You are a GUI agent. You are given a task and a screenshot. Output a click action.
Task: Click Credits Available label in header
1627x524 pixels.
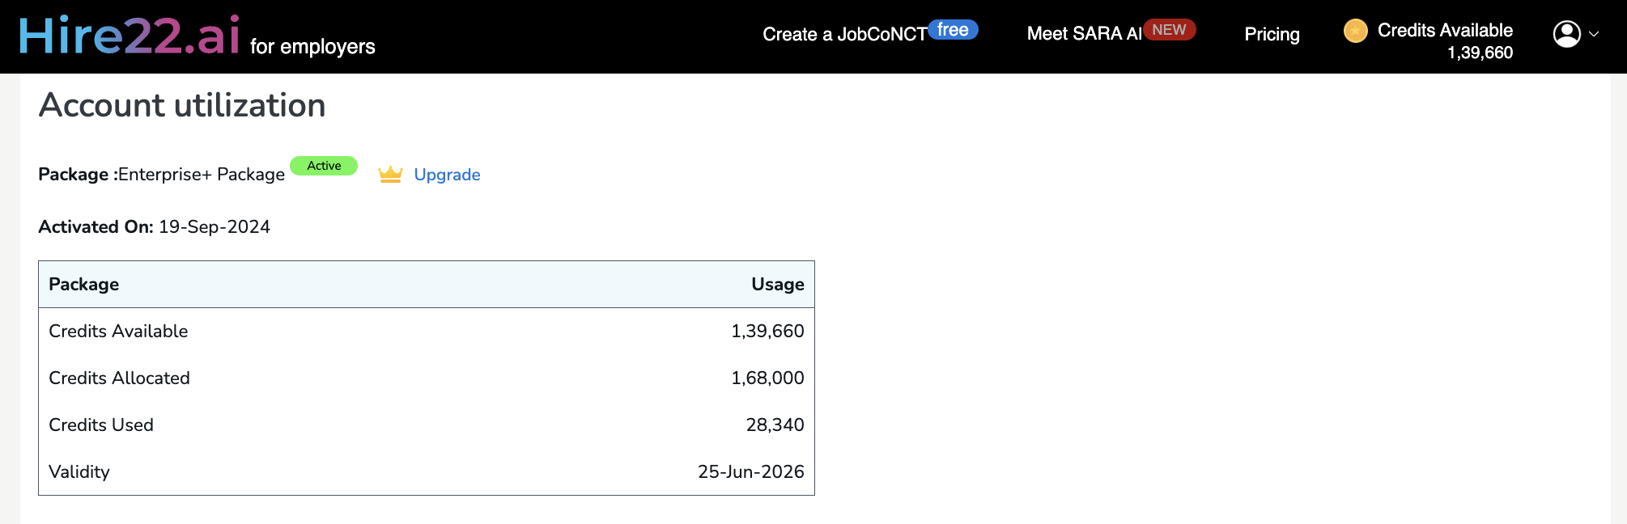1445,30
